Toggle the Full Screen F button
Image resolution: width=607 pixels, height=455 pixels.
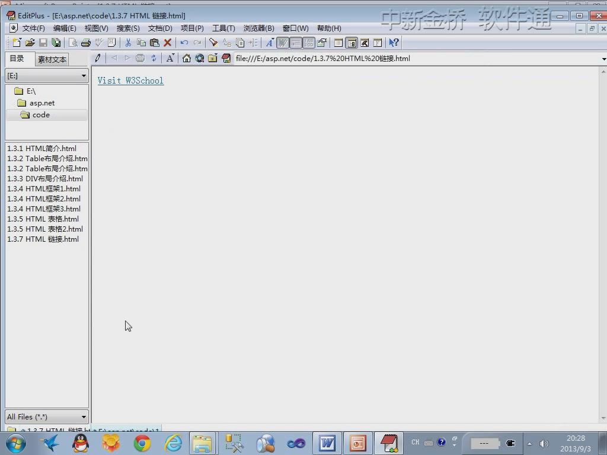378,43
